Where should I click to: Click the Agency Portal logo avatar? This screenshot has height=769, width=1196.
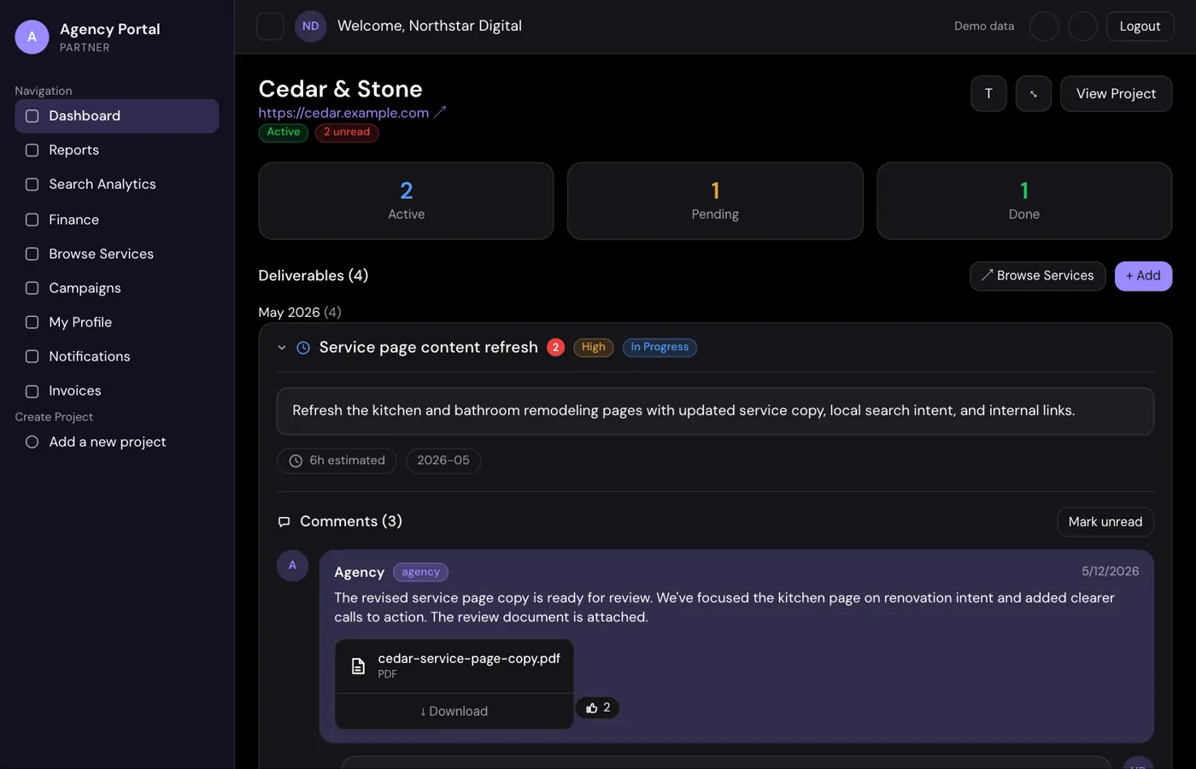click(32, 37)
